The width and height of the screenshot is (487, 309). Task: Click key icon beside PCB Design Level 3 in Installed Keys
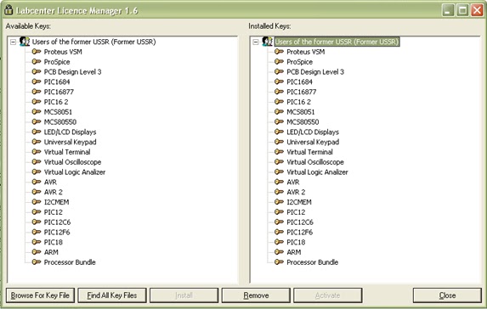click(x=279, y=71)
